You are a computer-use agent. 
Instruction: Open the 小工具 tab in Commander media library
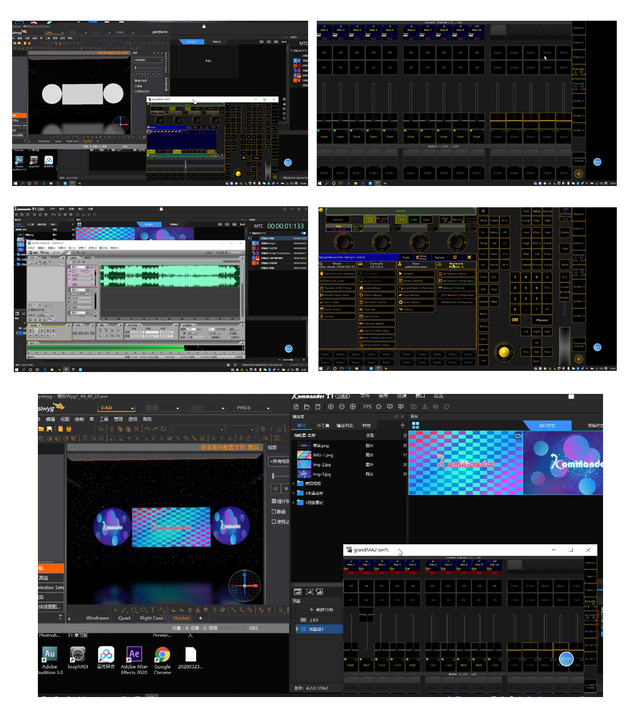click(323, 425)
